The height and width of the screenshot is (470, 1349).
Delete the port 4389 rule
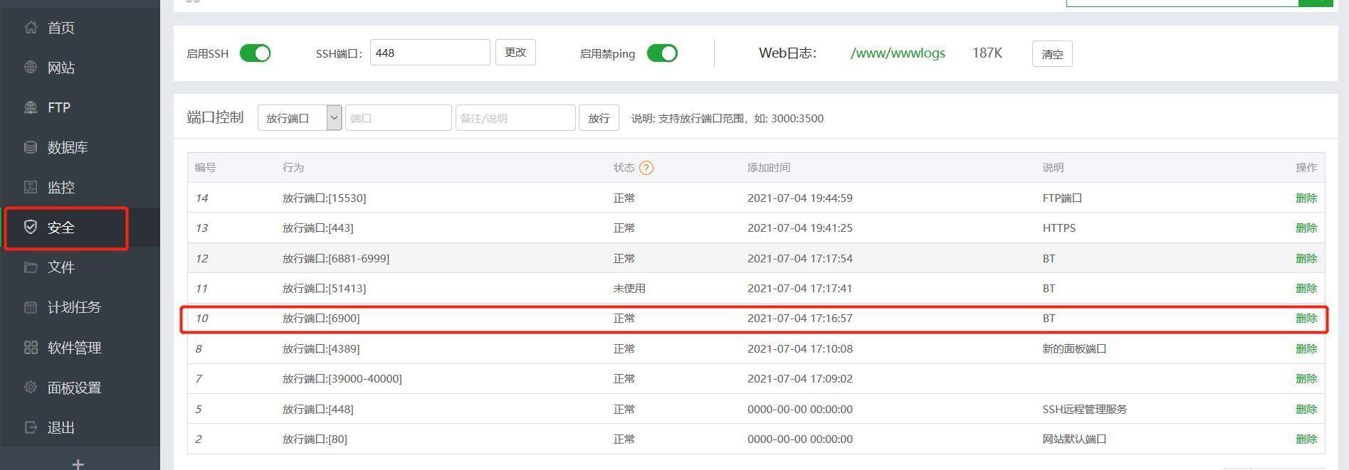(x=1306, y=349)
